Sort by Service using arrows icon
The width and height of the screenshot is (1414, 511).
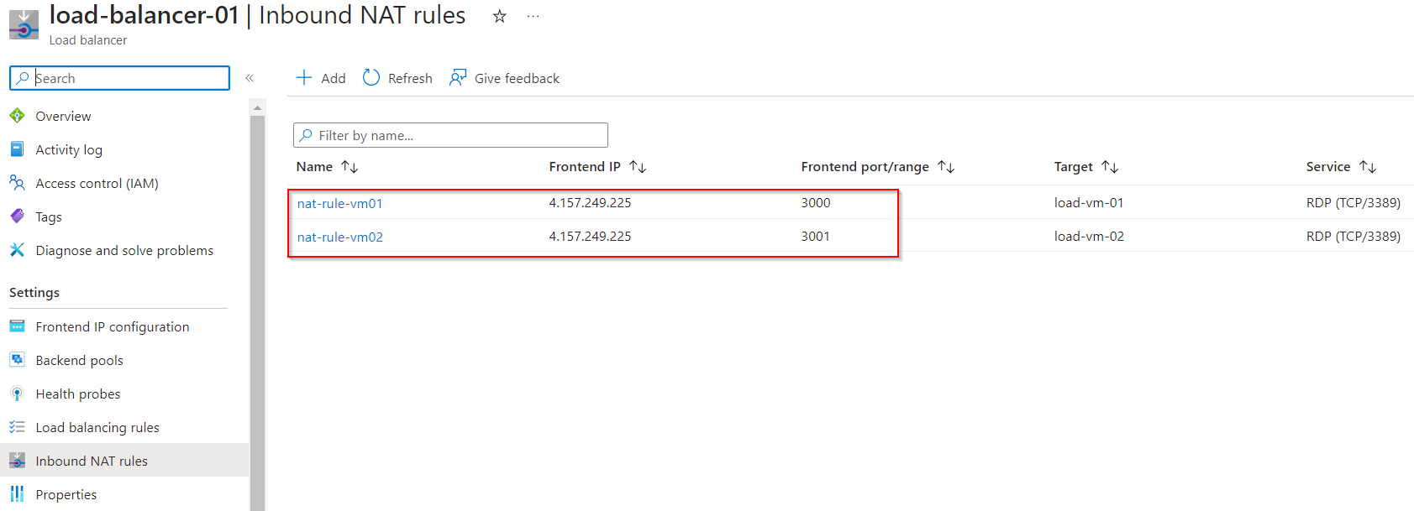1368,167
